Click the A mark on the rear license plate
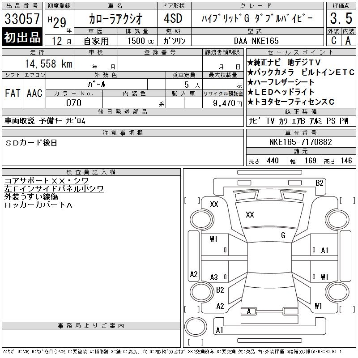Image resolution: width=358 pixels, height=358 pixels. [249, 311]
